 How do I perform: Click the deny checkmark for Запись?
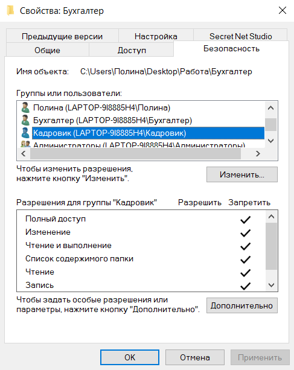[245, 286]
